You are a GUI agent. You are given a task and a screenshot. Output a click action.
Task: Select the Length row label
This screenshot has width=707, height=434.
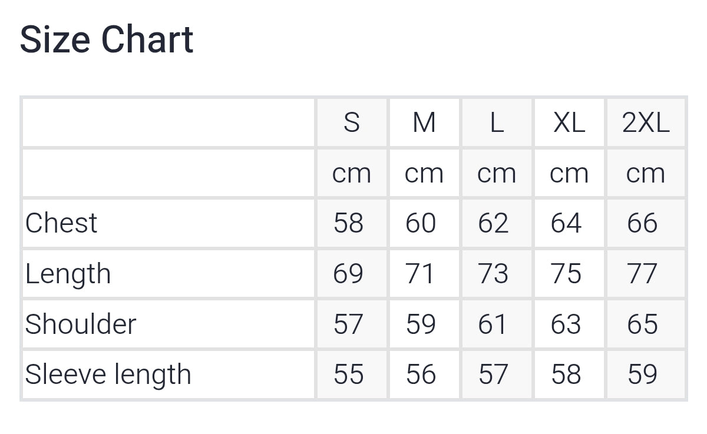pyautogui.click(x=68, y=274)
